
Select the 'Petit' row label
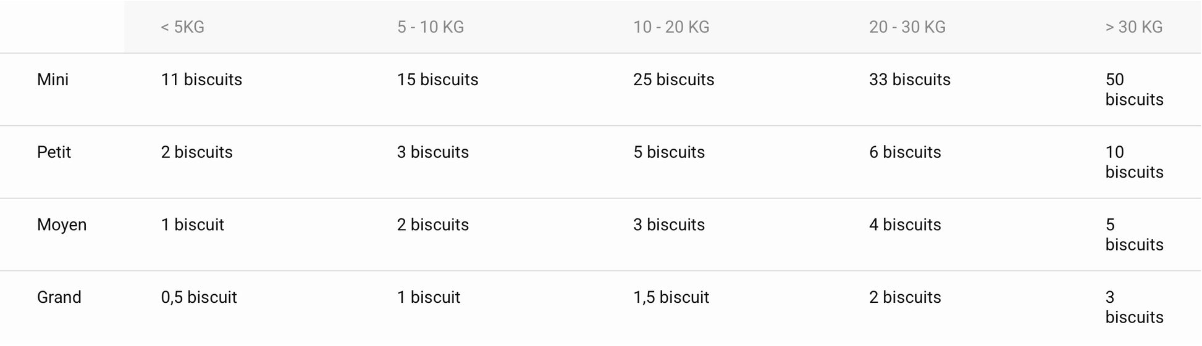tap(54, 152)
